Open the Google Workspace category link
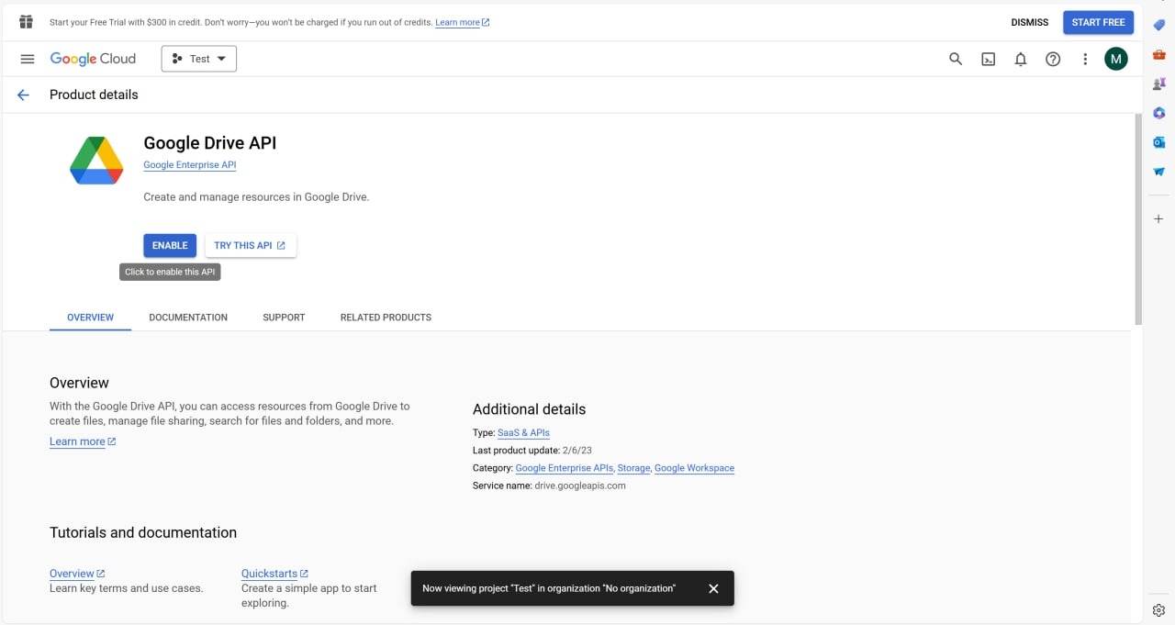 (694, 468)
